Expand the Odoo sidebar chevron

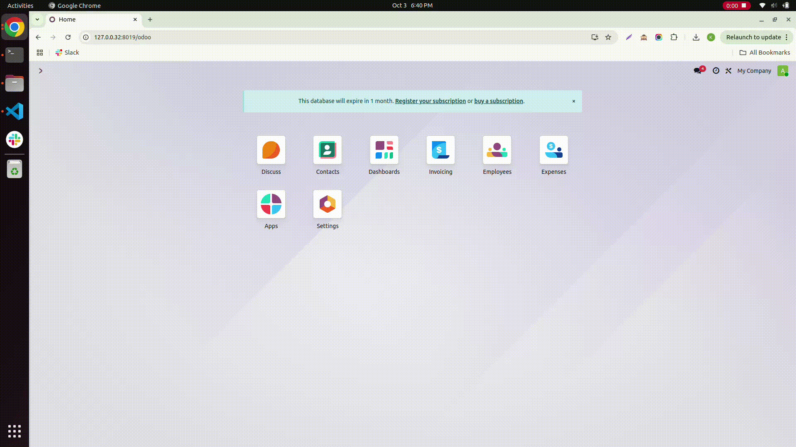tap(41, 71)
